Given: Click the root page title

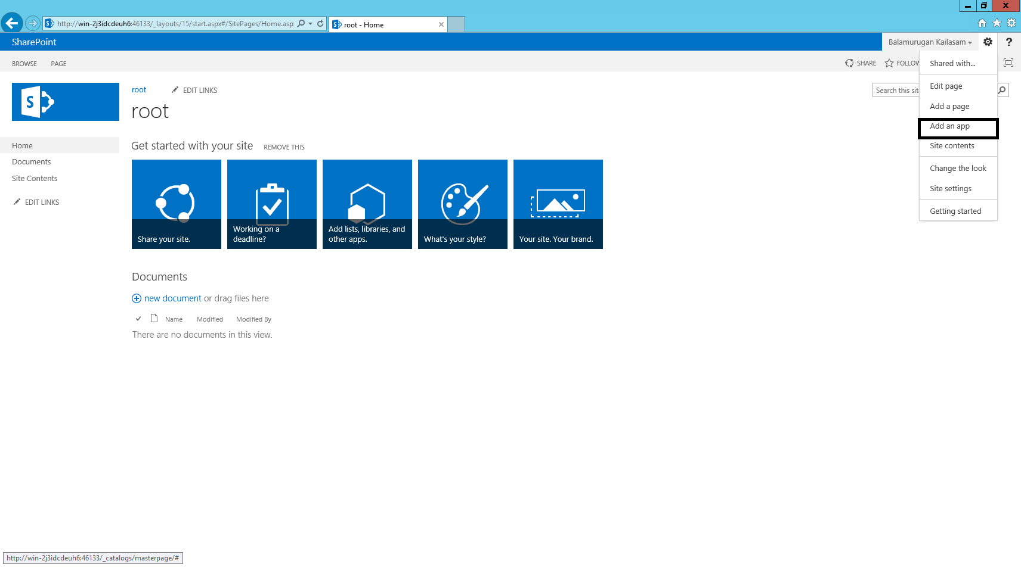Looking at the screenshot, I should point(150,111).
